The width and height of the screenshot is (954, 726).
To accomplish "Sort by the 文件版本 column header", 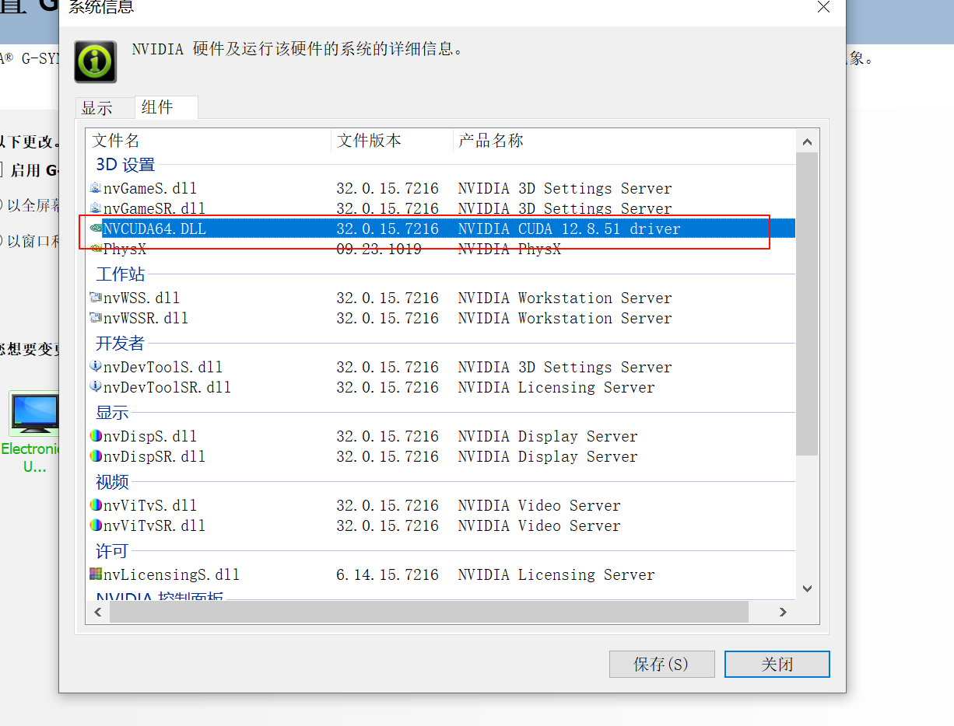I will tap(392, 141).
